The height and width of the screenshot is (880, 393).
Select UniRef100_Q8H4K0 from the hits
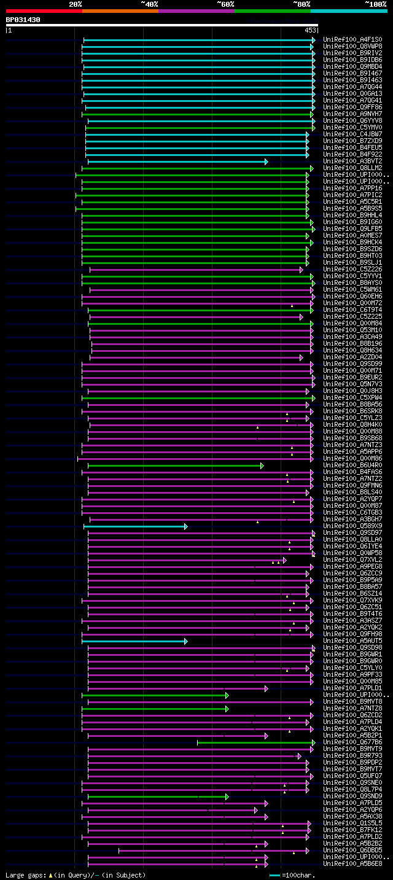coord(352,424)
